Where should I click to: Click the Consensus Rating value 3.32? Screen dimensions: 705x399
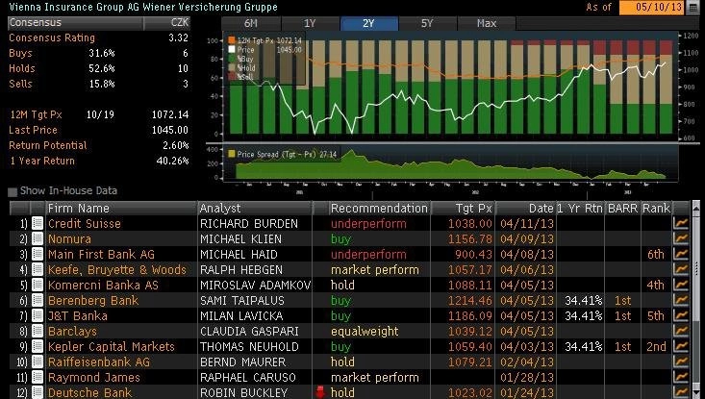point(178,37)
